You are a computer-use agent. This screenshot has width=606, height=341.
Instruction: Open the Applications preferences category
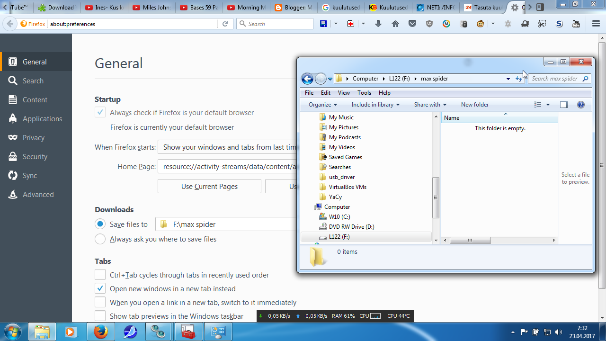point(36,118)
